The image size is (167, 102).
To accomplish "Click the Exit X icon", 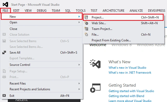I will pos(4,95).
